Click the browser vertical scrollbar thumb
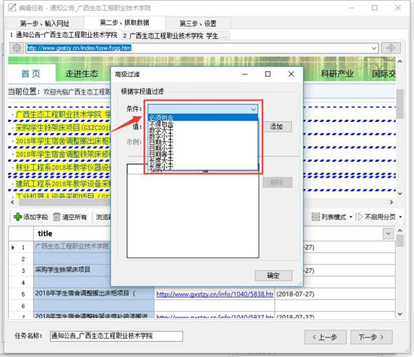 point(400,103)
